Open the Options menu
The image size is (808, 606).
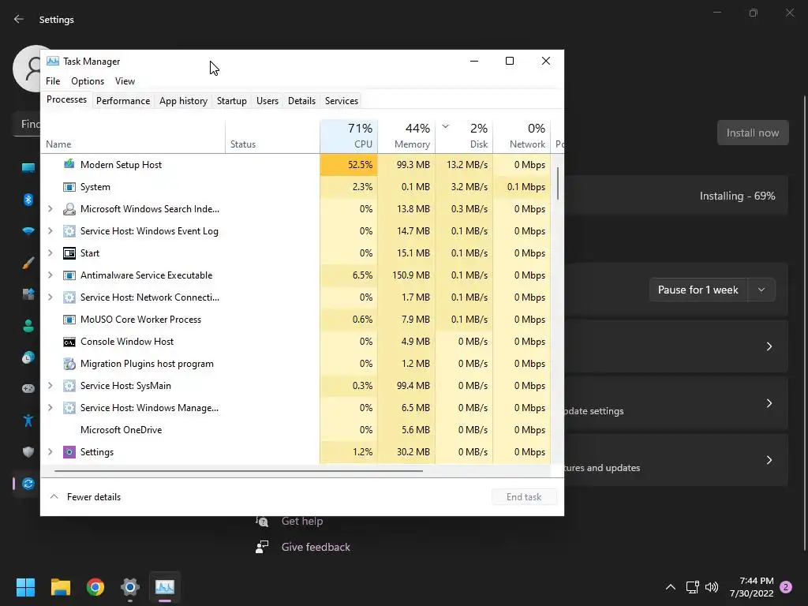[x=88, y=81]
